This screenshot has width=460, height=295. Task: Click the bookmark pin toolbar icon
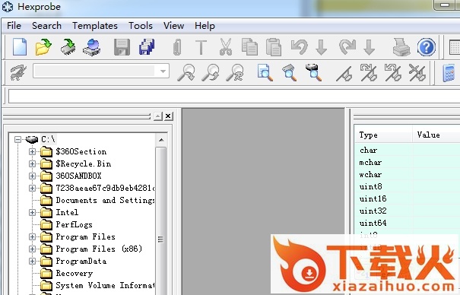click(x=344, y=73)
